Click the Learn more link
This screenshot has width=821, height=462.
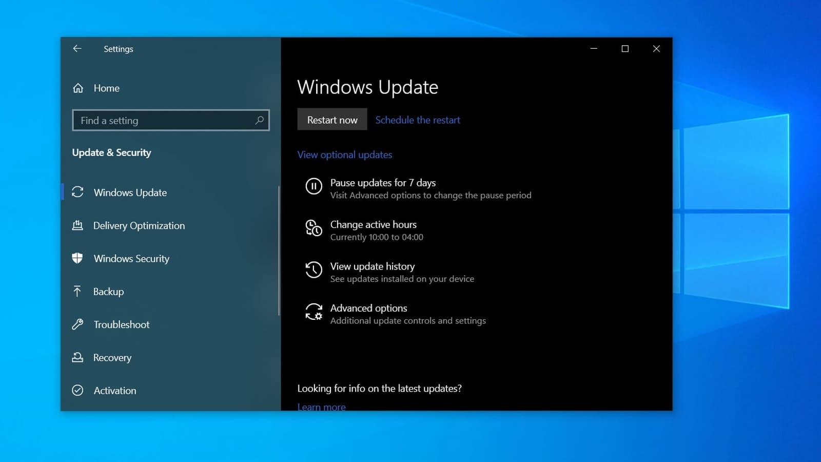tap(322, 407)
